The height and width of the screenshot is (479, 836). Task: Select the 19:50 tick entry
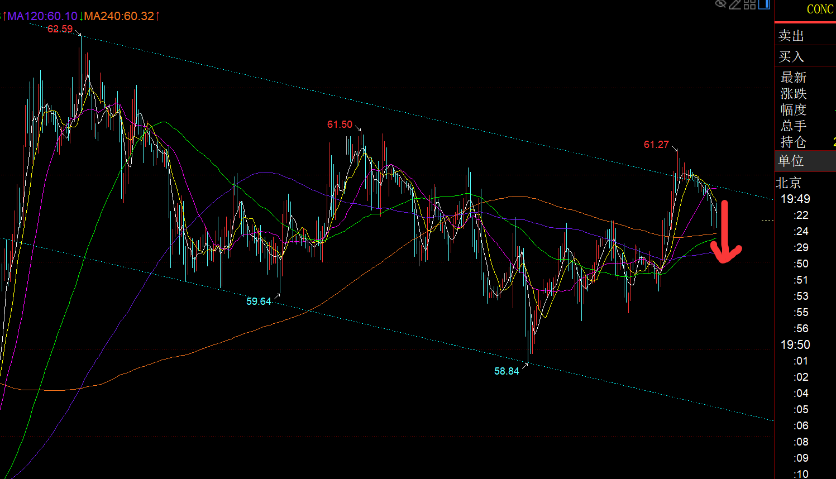795,344
